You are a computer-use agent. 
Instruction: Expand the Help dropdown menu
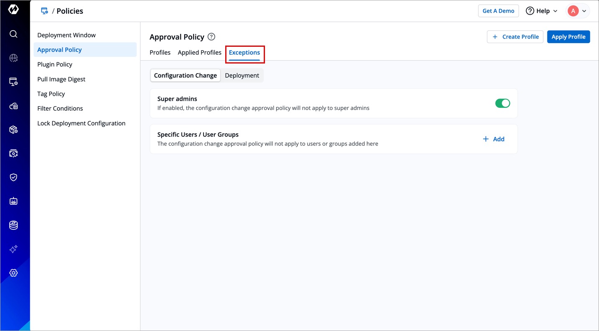coord(542,11)
